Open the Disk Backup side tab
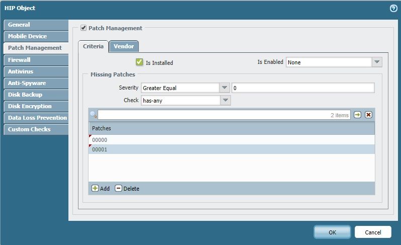The height and width of the screenshot is (245, 401). click(x=36, y=95)
